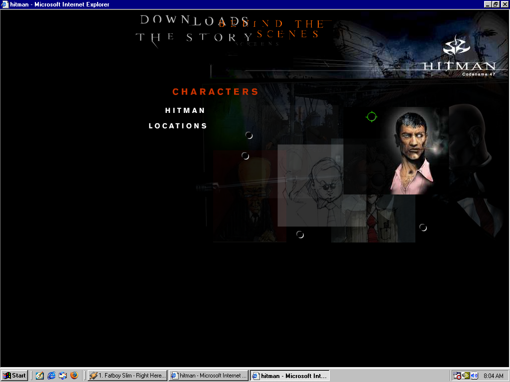Click the ring marker above the orange-haired portrait

tap(245, 156)
